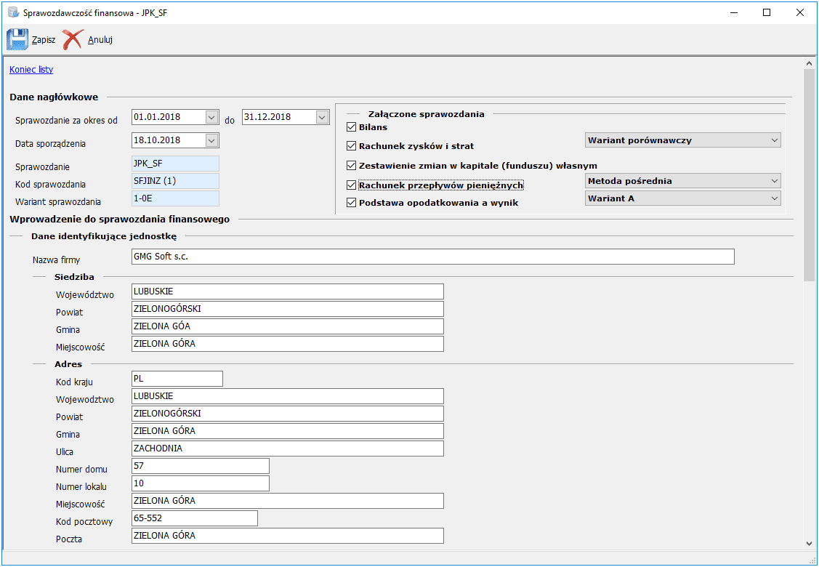Click the Numer domu field 57
This screenshot has height=567, width=819.
pyautogui.click(x=201, y=466)
